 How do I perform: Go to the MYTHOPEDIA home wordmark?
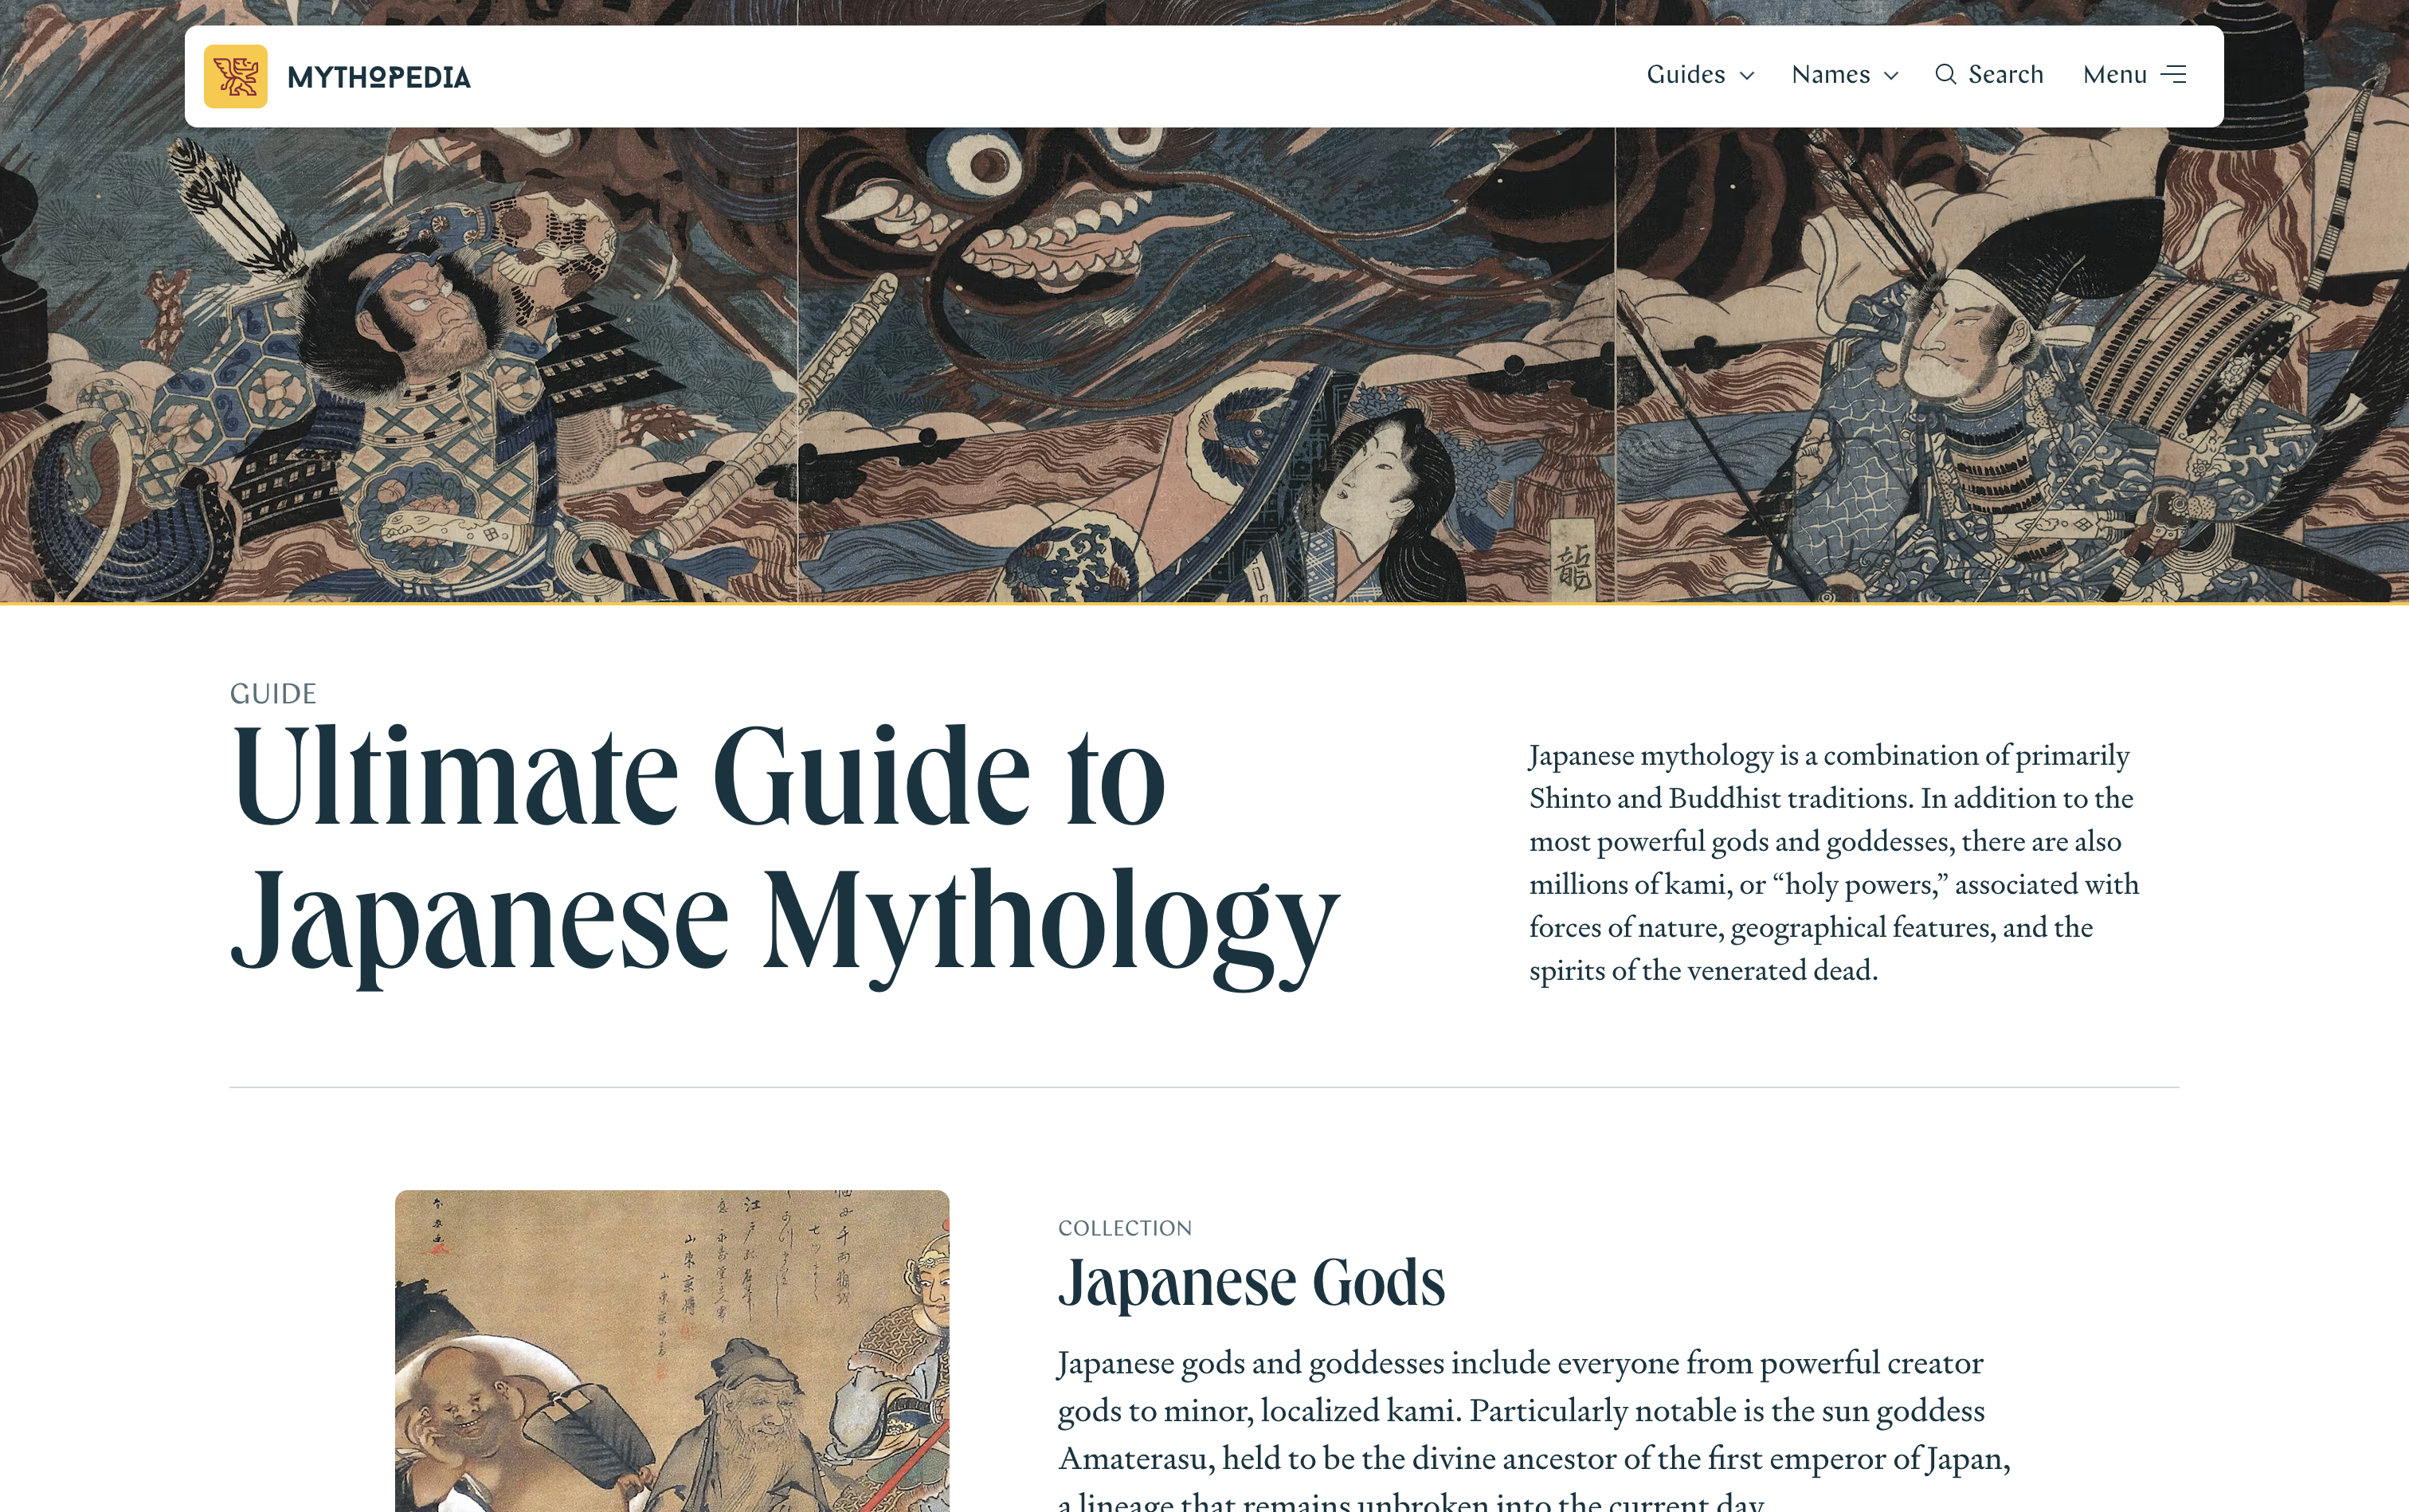pyautogui.click(x=378, y=77)
